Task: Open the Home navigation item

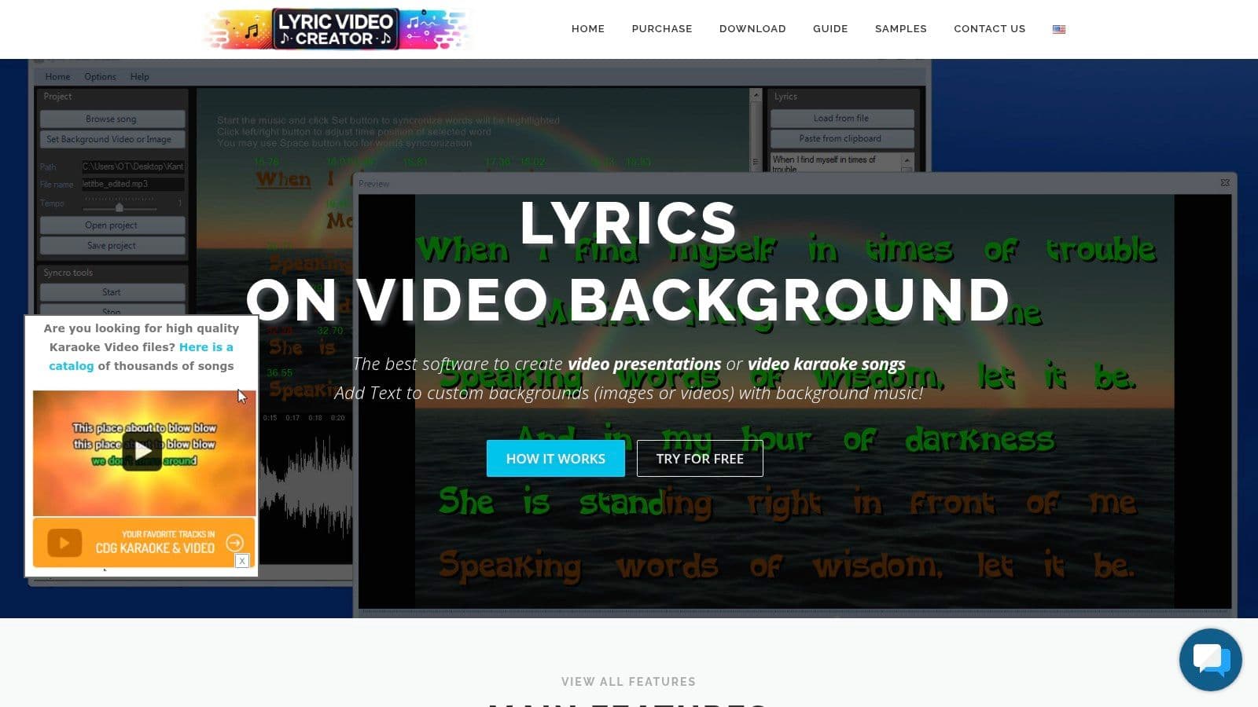Action: tap(587, 29)
